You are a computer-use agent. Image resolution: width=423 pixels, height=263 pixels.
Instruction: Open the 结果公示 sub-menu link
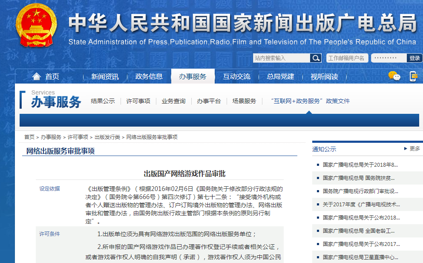[103, 101]
